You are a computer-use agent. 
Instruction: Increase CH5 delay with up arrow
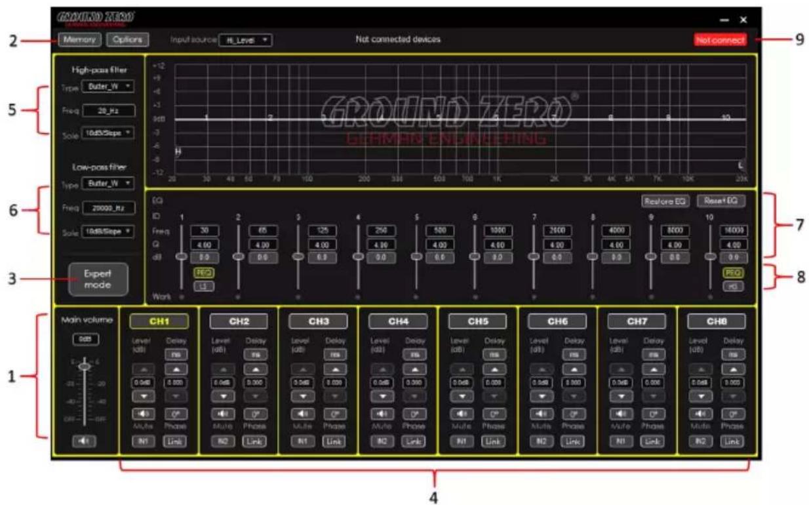point(494,370)
